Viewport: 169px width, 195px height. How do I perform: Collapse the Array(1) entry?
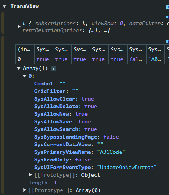pos(19,69)
